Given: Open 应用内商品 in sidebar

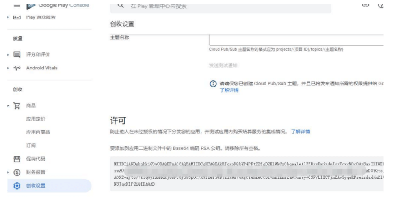Looking at the screenshot, I should click(x=38, y=132).
